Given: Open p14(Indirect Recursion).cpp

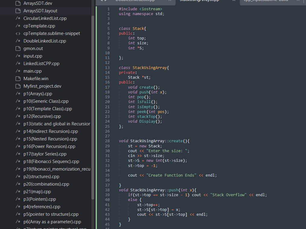Looking at the screenshot, I should click(50, 131).
